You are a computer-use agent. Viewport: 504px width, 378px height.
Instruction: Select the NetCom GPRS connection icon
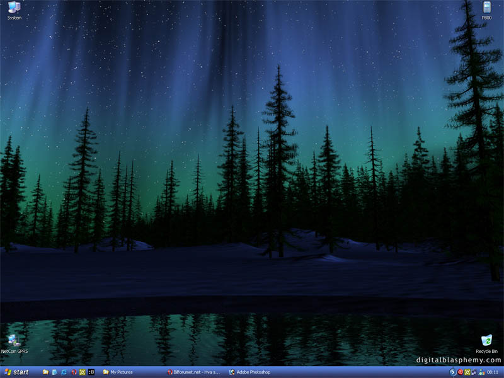tap(11, 342)
